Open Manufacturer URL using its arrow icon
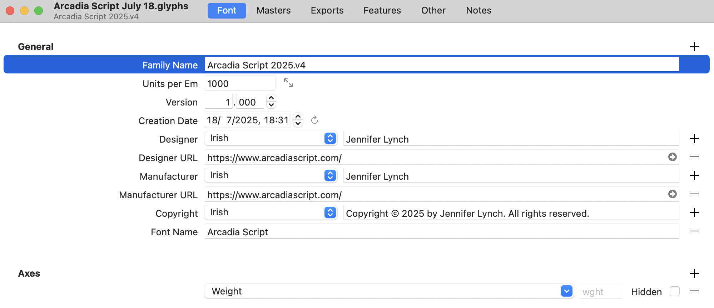Screen dimensions: 714x308 click(x=672, y=194)
